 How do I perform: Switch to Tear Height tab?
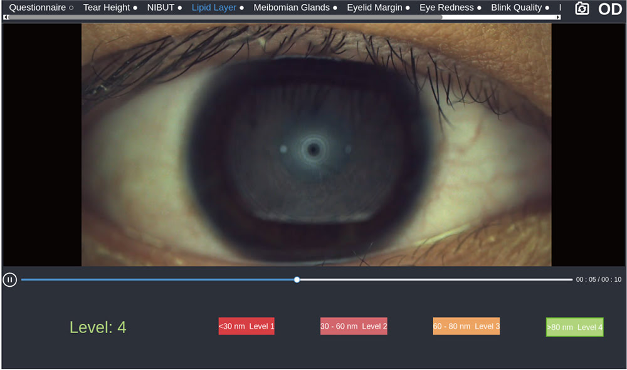[x=107, y=8]
